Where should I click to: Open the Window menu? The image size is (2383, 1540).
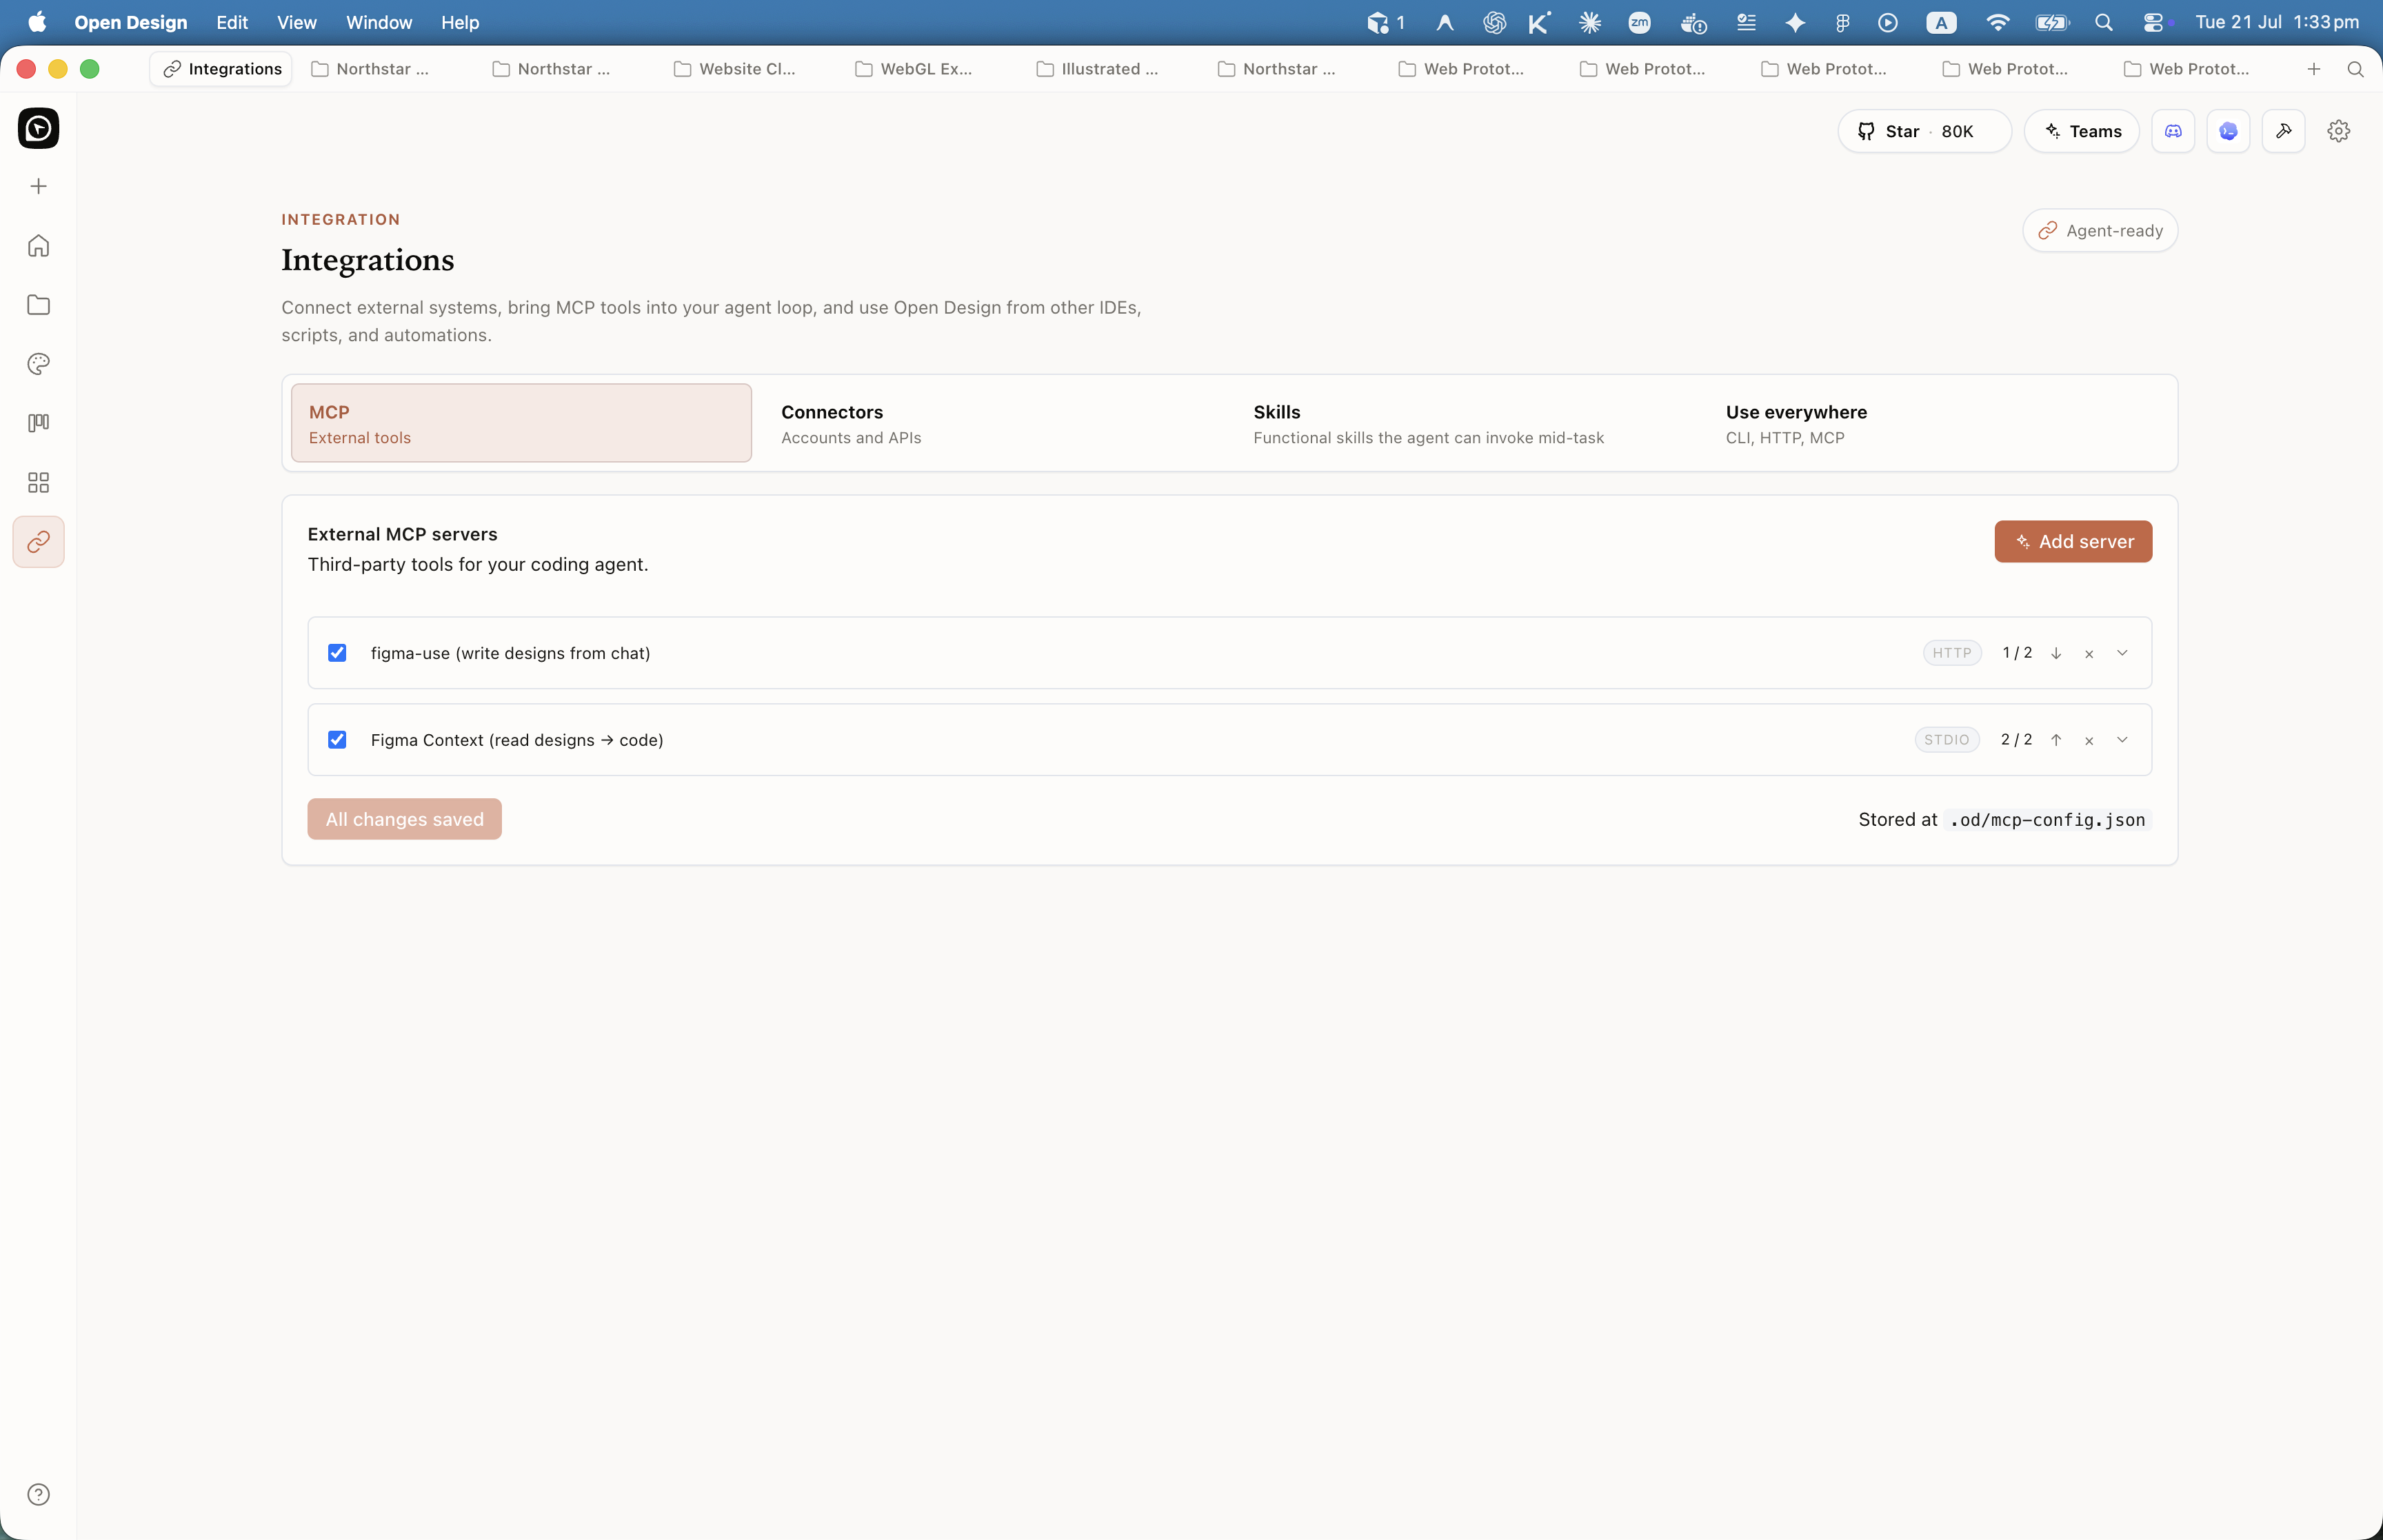pos(379,22)
